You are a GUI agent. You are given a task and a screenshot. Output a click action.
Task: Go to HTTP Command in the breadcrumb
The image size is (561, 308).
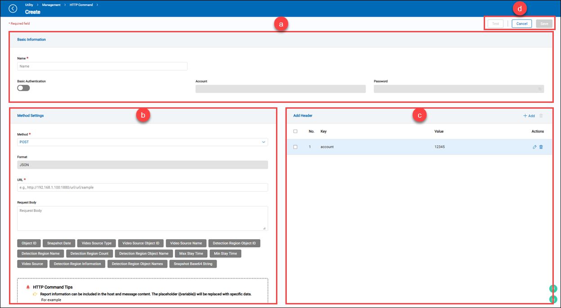[81, 4]
